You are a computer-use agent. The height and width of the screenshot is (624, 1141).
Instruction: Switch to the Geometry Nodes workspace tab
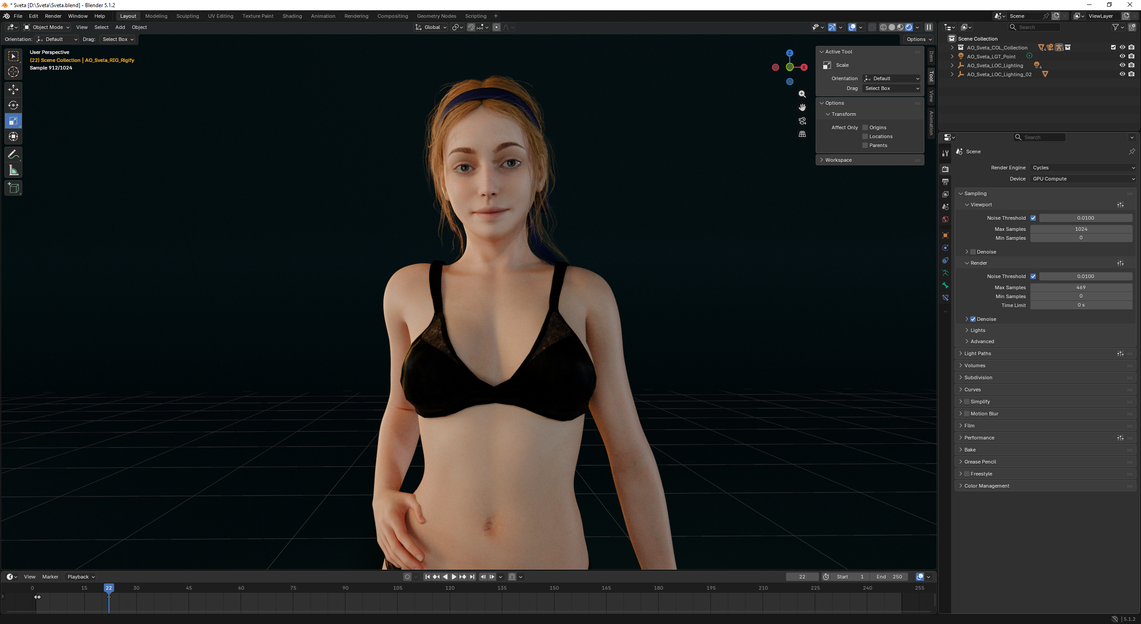pyautogui.click(x=436, y=16)
